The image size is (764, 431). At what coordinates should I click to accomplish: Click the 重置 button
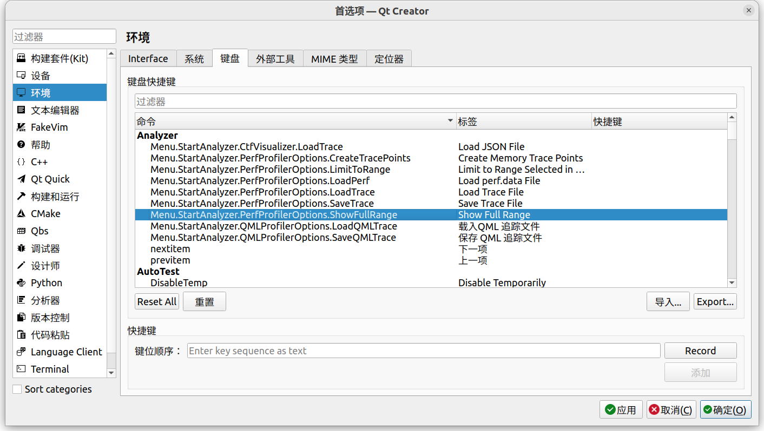pos(205,301)
